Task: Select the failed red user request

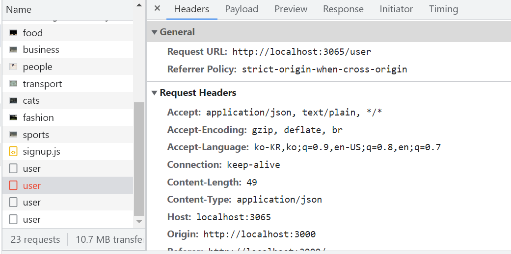Action: (x=32, y=185)
